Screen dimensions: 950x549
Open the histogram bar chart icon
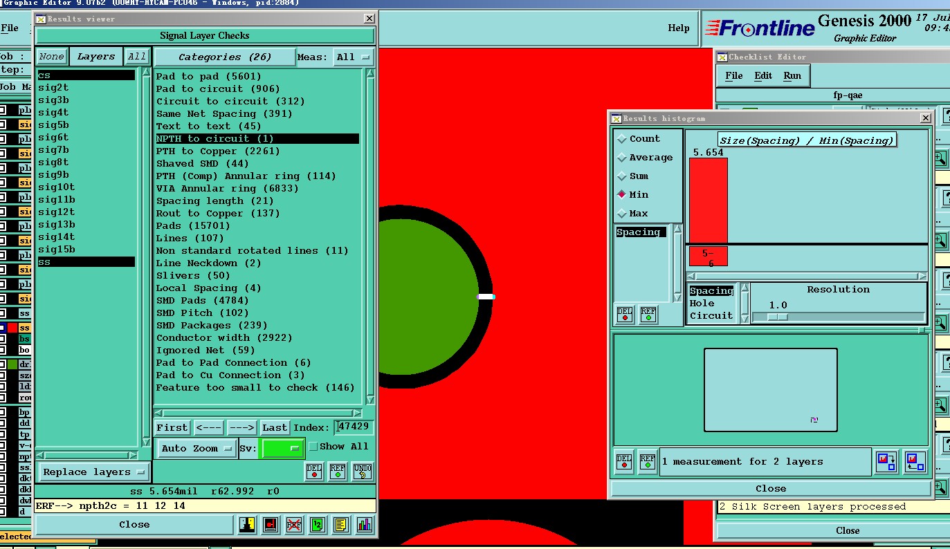364,525
